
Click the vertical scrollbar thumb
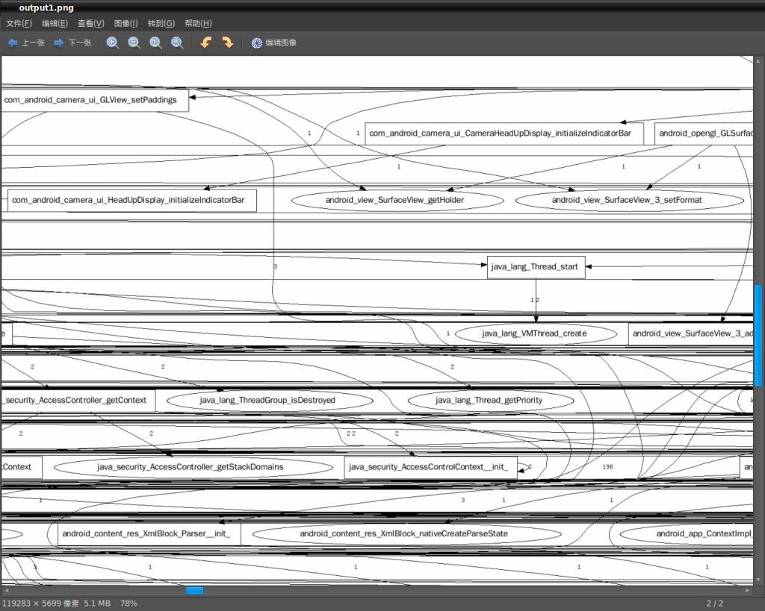[x=758, y=335]
